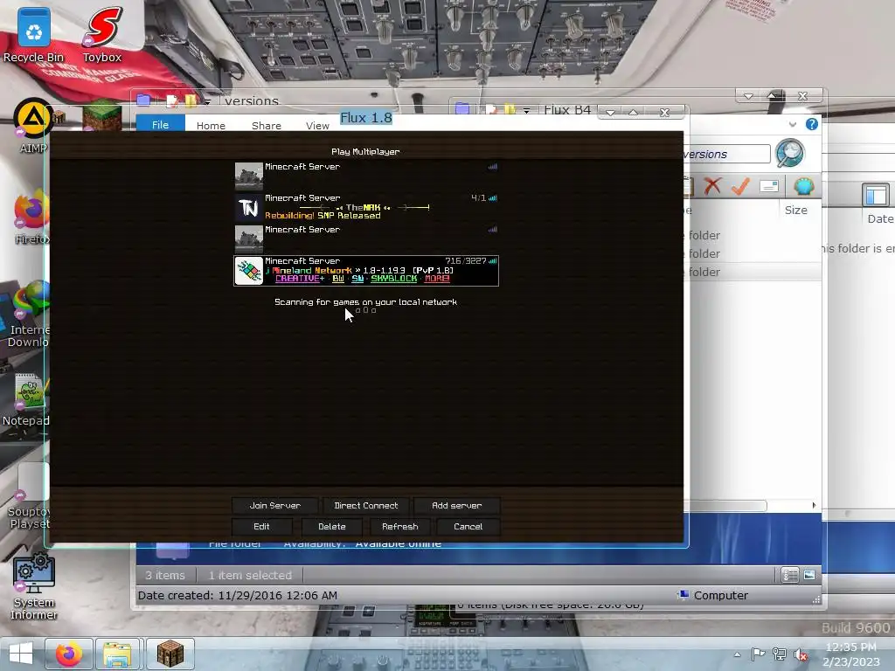
Task: Switch to Minecraft from the taskbar
Action: (x=170, y=654)
